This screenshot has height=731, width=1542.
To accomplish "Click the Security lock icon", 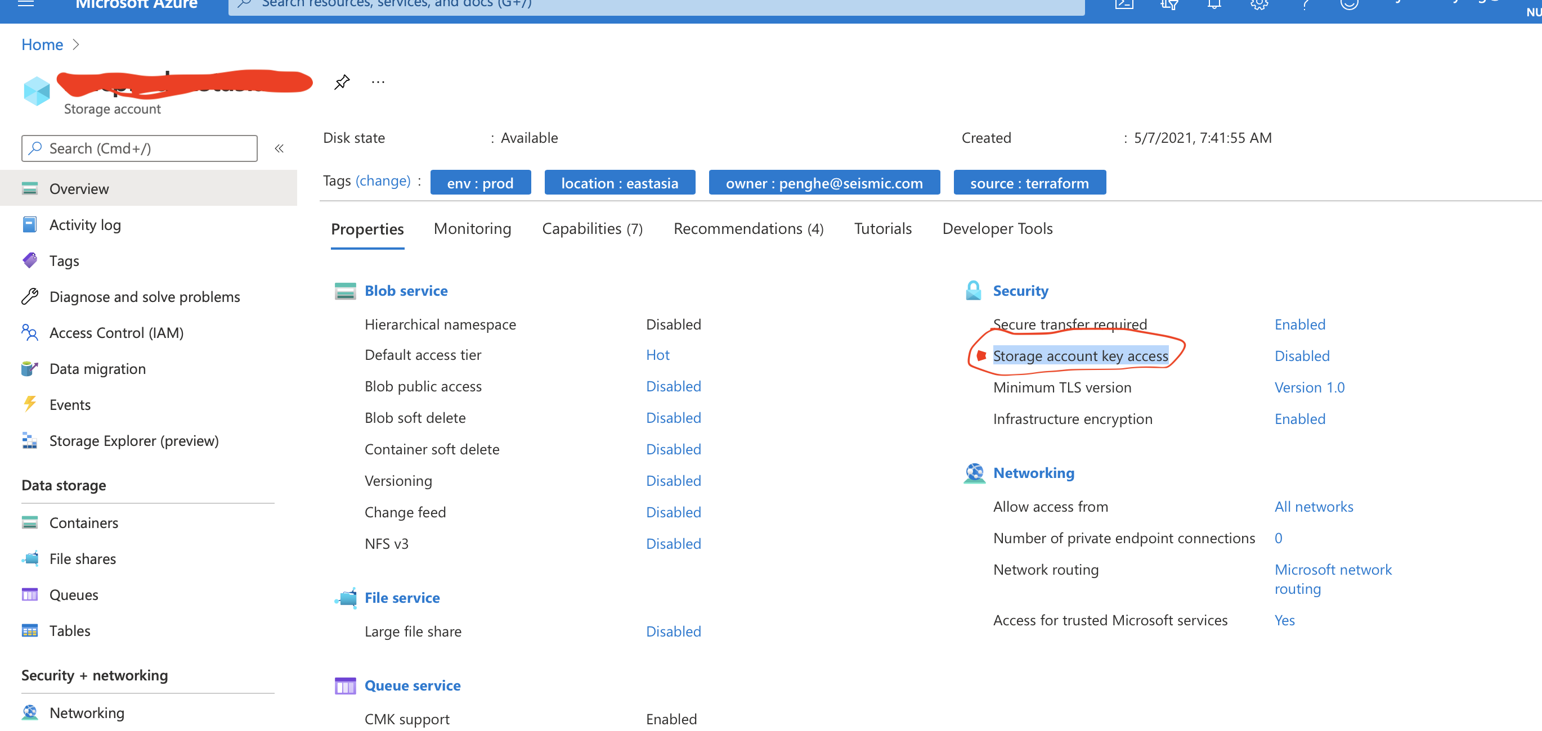I will [974, 291].
